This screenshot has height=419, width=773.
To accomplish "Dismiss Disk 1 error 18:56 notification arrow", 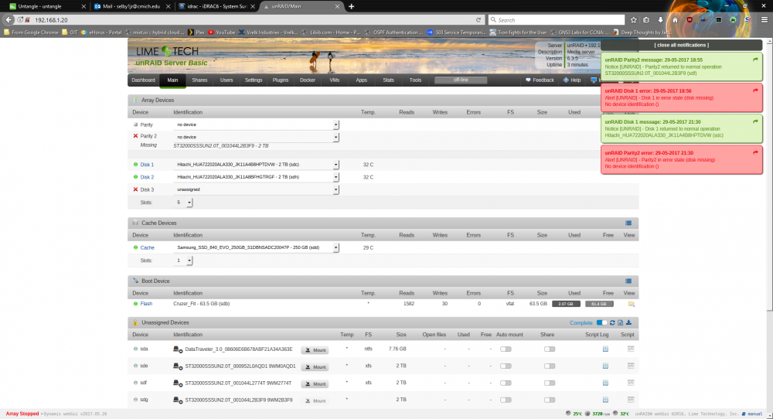I will coord(755,90).
